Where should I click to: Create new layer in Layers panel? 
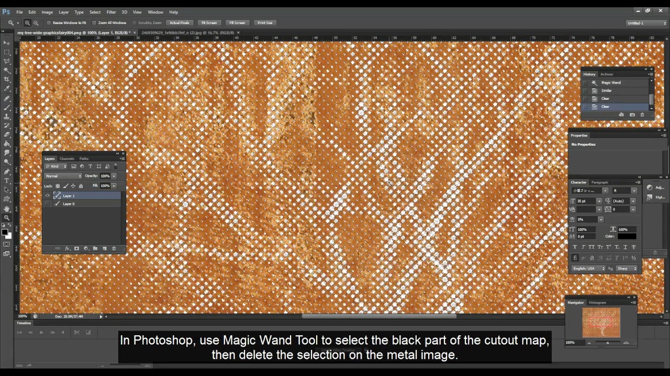pos(104,249)
